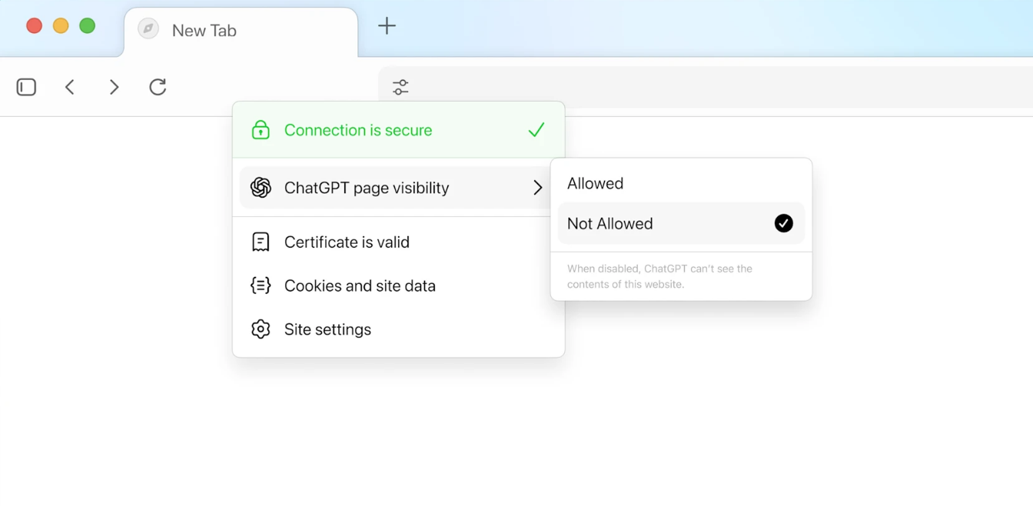Click the reload page icon

click(158, 87)
